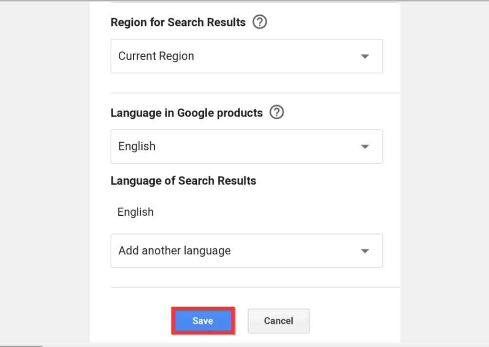Image resolution: width=489 pixels, height=347 pixels.
Task: Click the arrow on the Current Region dropdown
Action: 365,56
